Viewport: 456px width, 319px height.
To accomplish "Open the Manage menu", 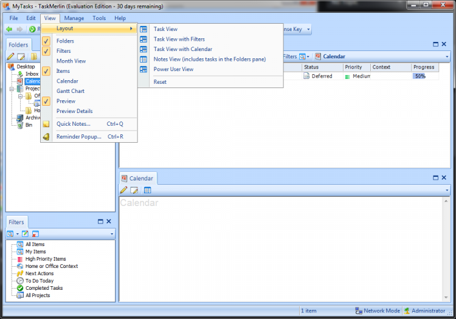I will (74, 18).
